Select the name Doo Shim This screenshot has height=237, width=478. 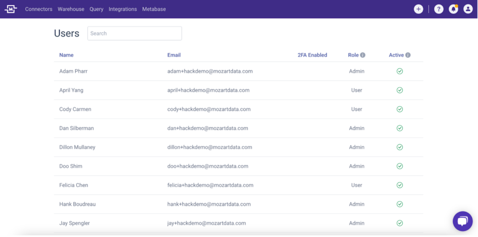(x=71, y=166)
